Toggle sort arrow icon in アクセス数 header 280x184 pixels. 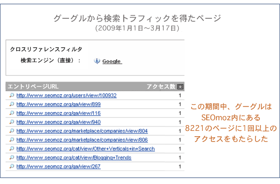[180, 86]
